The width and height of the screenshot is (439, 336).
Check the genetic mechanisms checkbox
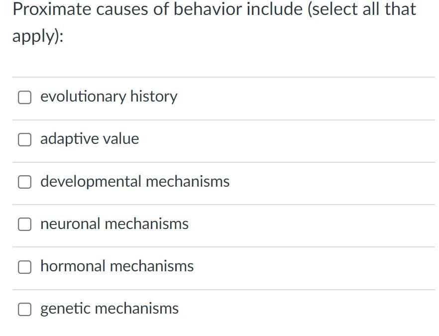click(24, 309)
